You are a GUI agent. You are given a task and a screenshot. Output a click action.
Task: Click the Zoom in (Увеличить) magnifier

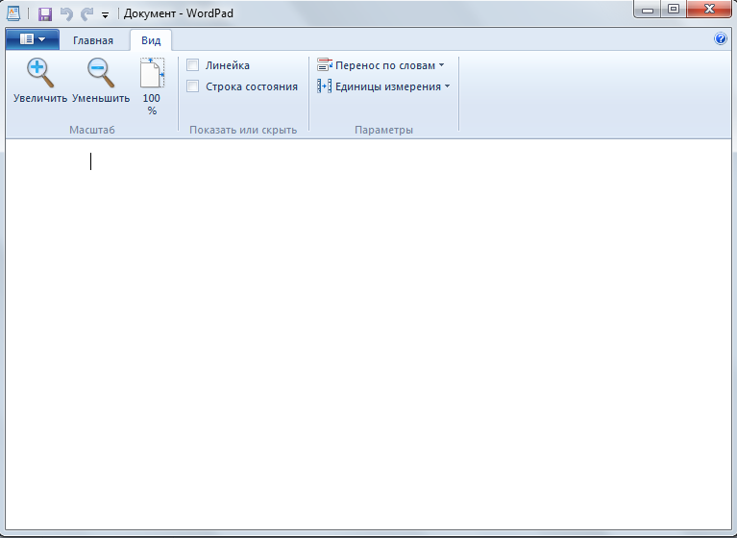[x=40, y=81]
